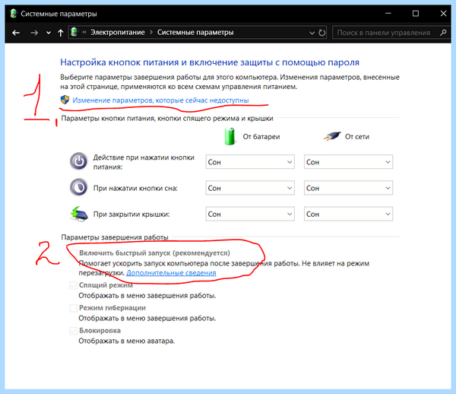456x394 pixels.
Task: Open Изменение параметров, которые сейчас недоступны link
Action: (x=160, y=100)
